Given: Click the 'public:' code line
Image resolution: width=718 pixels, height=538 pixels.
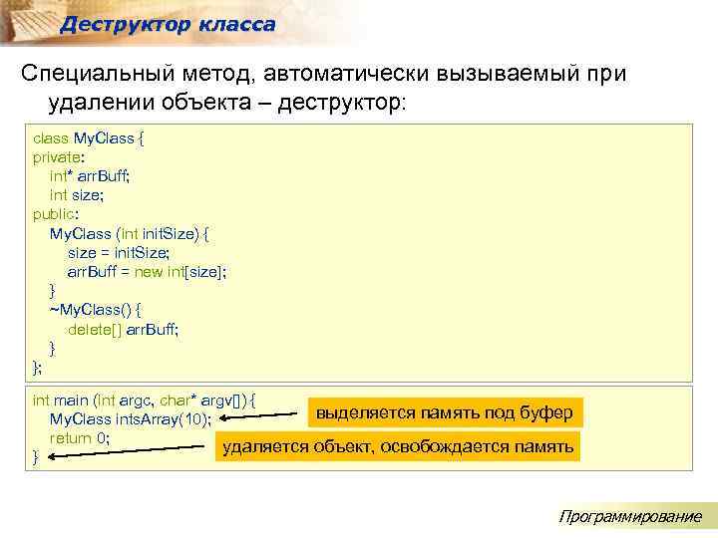Looking at the screenshot, I should (x=56, y=214).
